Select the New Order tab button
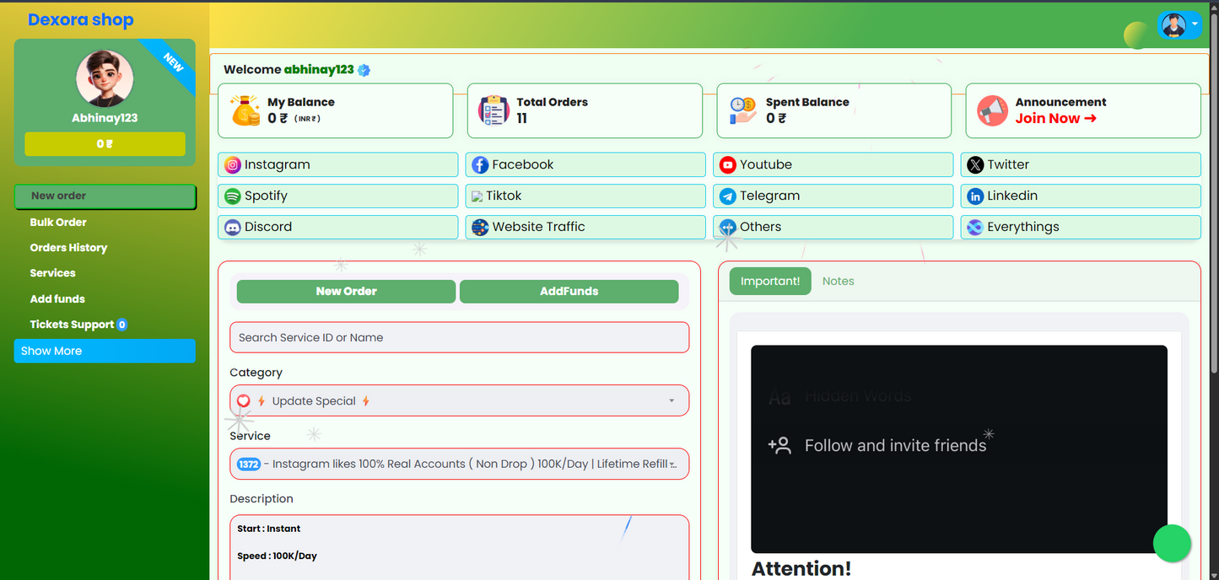This screenshot has height=580, width=1219. point(347,292)
